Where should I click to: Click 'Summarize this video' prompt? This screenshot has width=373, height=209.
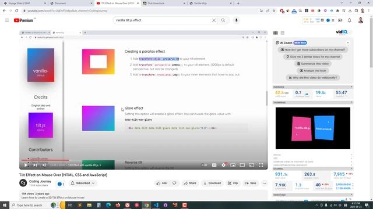313,64
